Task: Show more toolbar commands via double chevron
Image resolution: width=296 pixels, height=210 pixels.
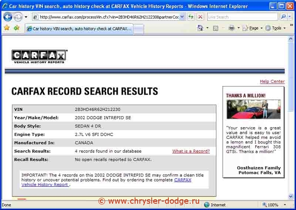Action: click(x=292, y=25)
